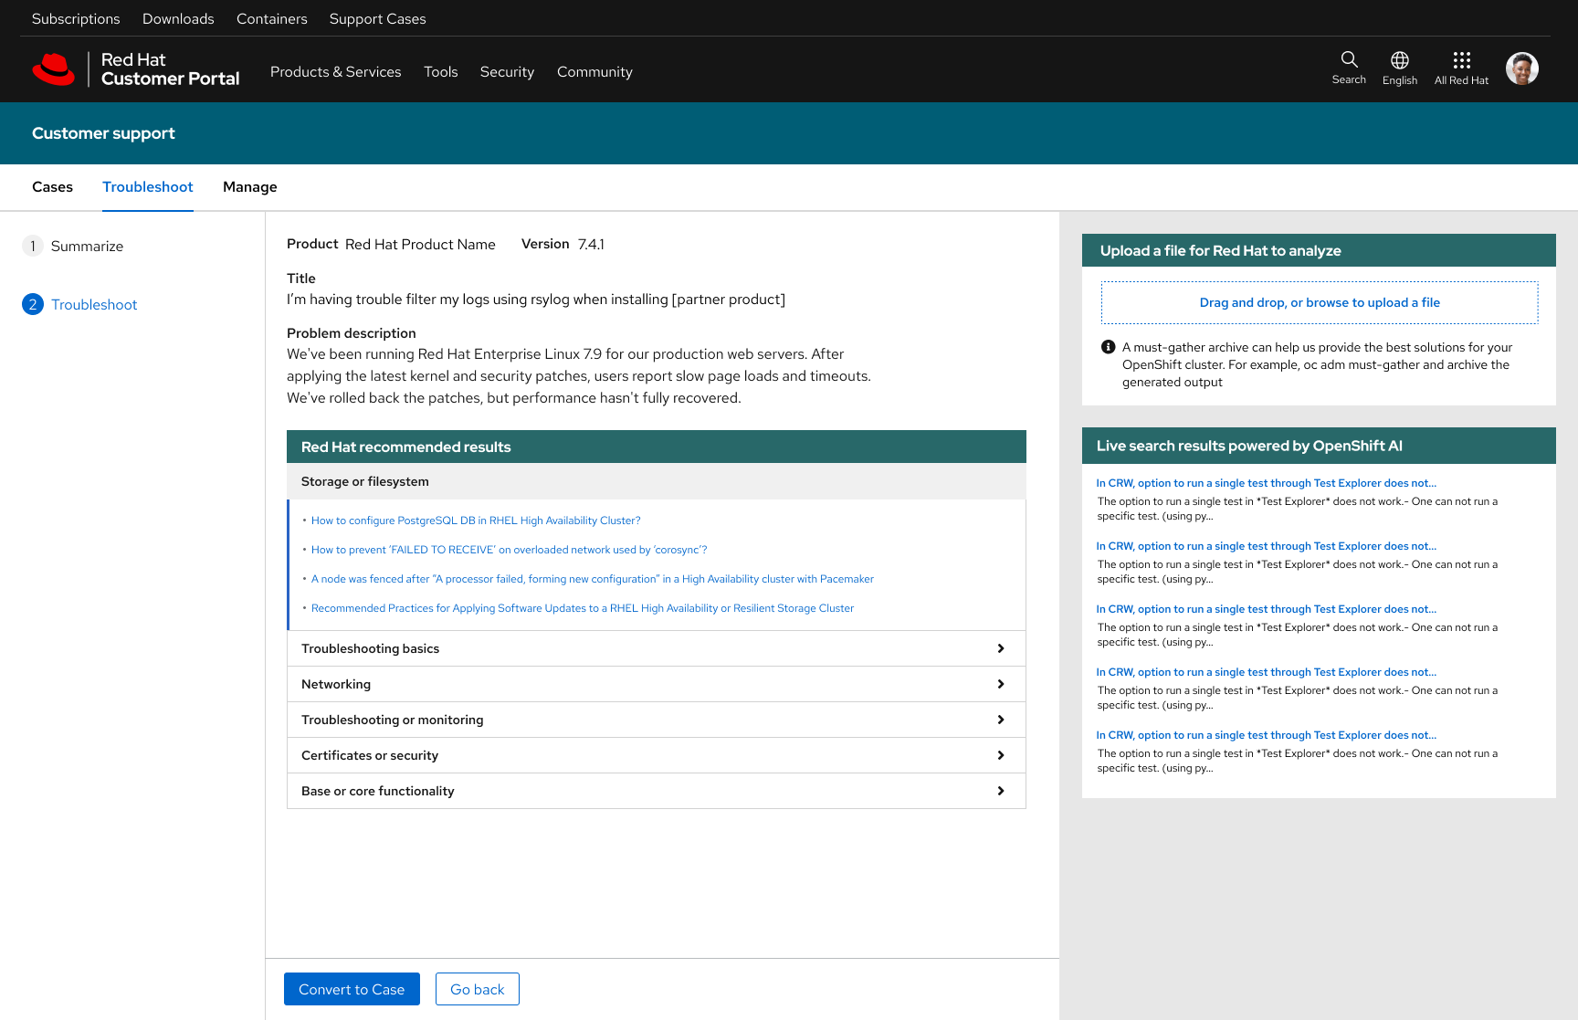
Task: Open 'FAILED TO RECEIVE' corosync link
Action: pyautogui.click(x=510, y=550)
